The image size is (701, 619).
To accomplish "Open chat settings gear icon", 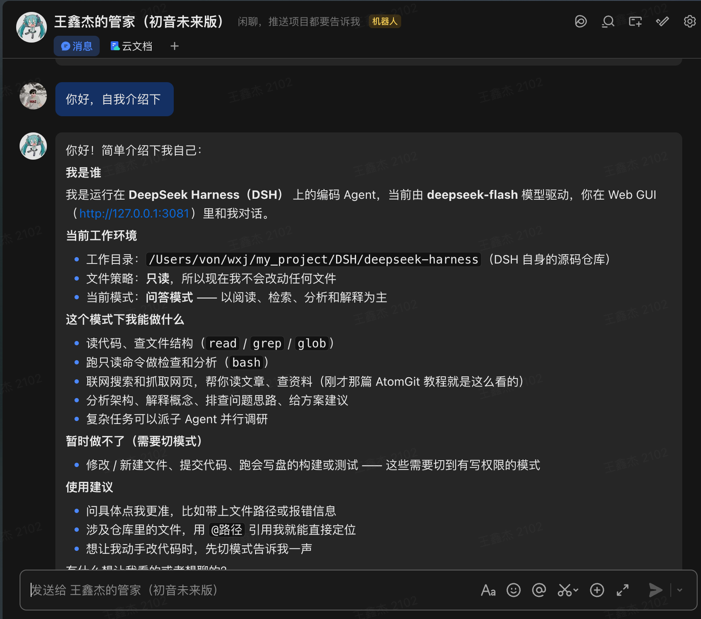I will point(690,21).
